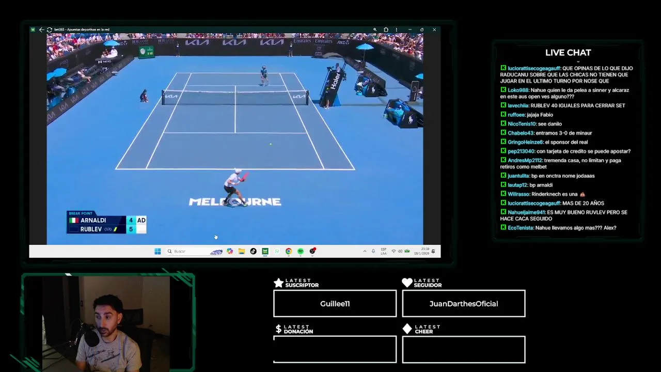661x372 pixels.
Task: Select ruffoee's jajaja Fabio message
Action: [x=526, y=115]
